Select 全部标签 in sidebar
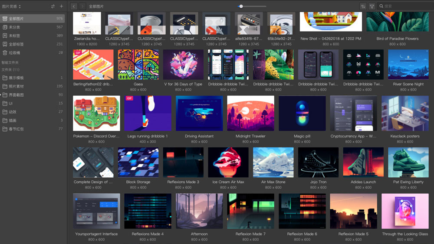Viewport: 434px width, 244px height. point(33,44)
